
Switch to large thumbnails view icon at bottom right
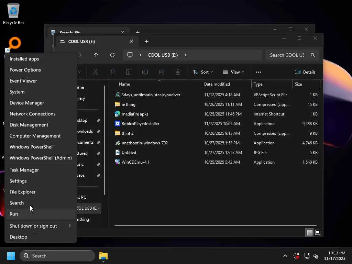(x=318, y=233)
